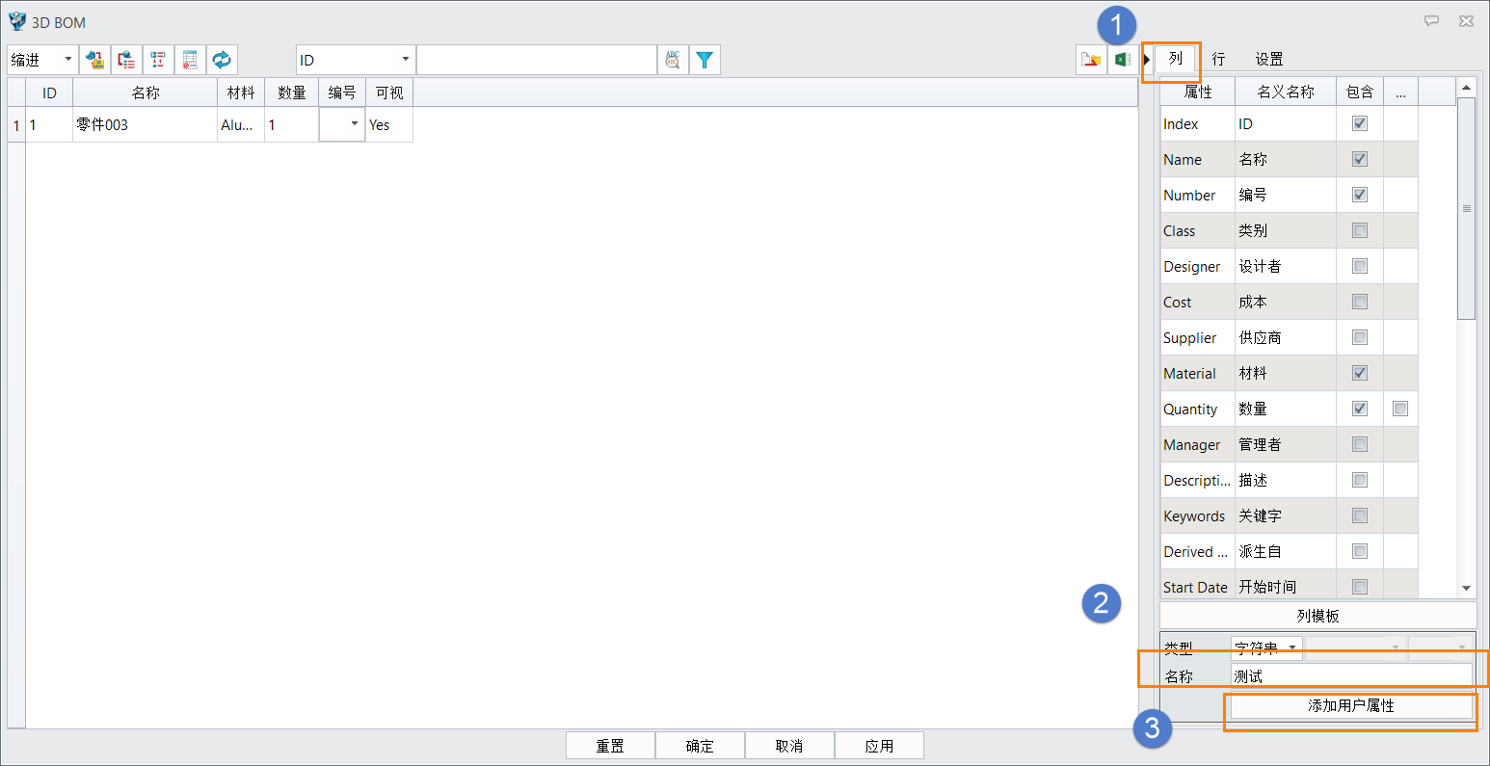1490x766 pixels.
Task: Switch to the 列 tab
Action: (x=1175, y=59)
